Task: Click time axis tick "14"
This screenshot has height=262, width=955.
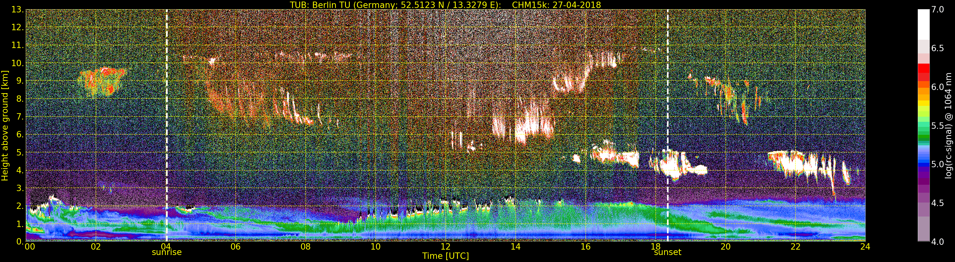Action: [515, 246]
